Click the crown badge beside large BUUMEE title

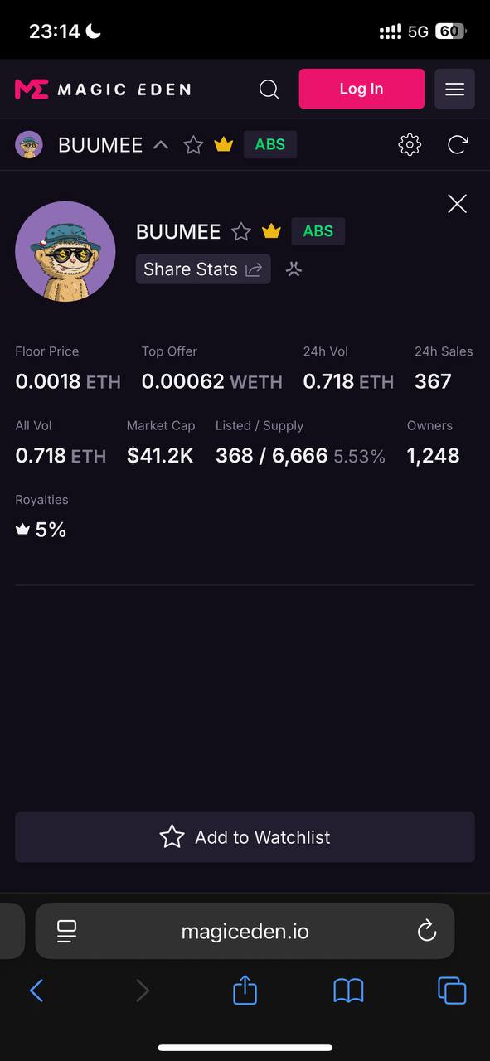click(272, 231)
